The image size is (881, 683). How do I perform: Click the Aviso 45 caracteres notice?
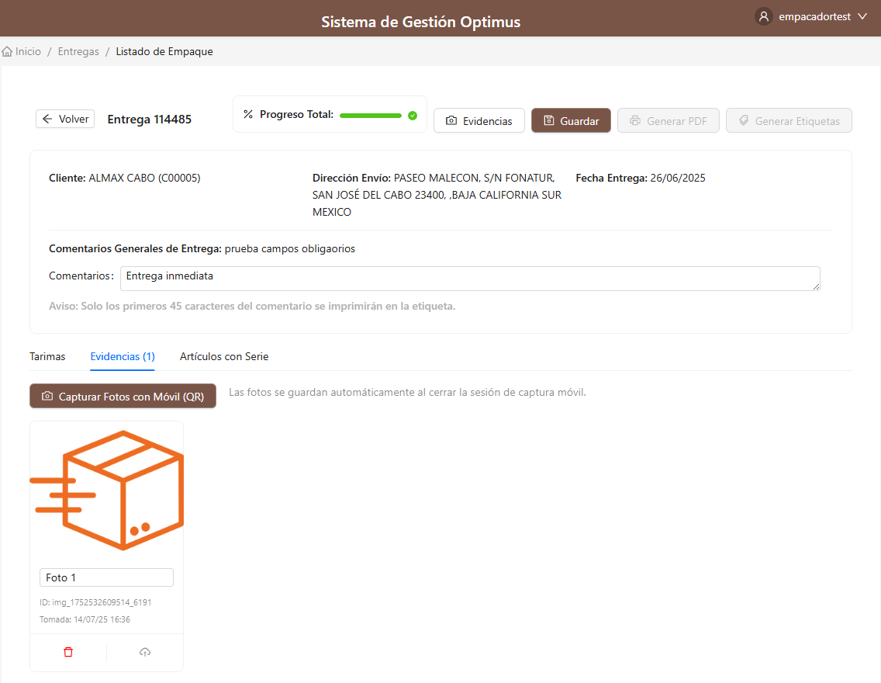[x=252, y=307]
